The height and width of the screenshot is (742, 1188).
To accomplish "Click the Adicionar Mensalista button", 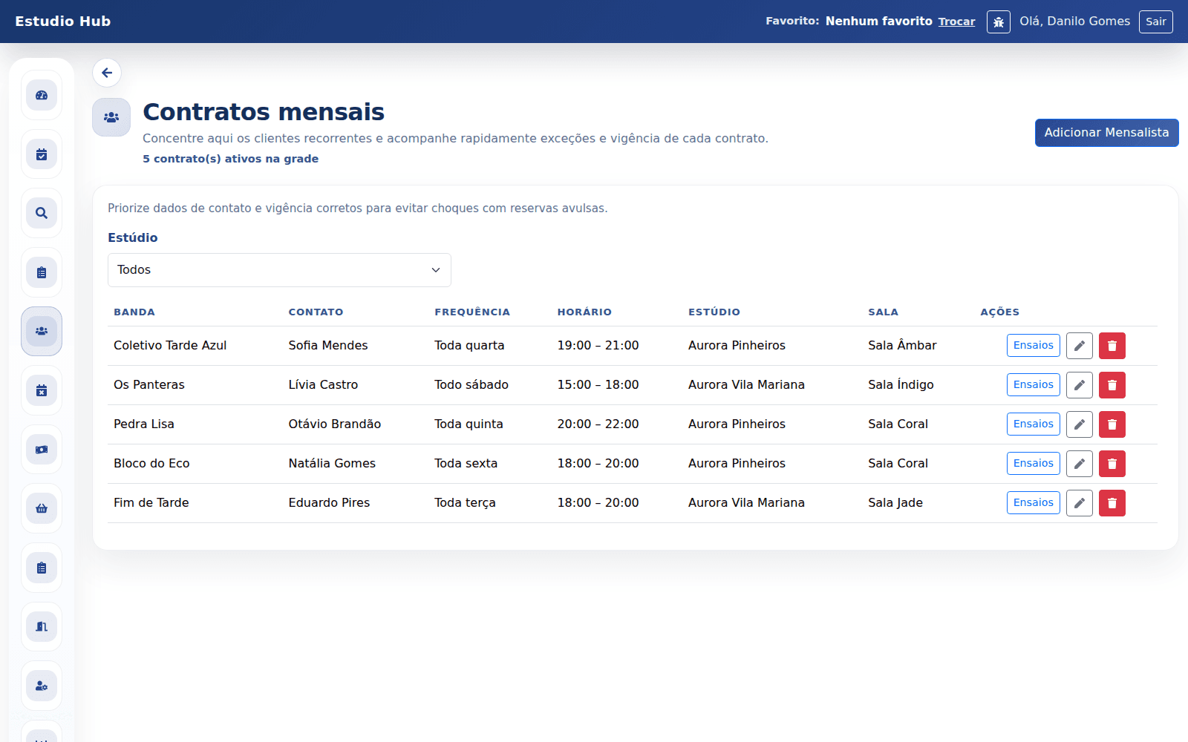I will [x=1106, y=133].
